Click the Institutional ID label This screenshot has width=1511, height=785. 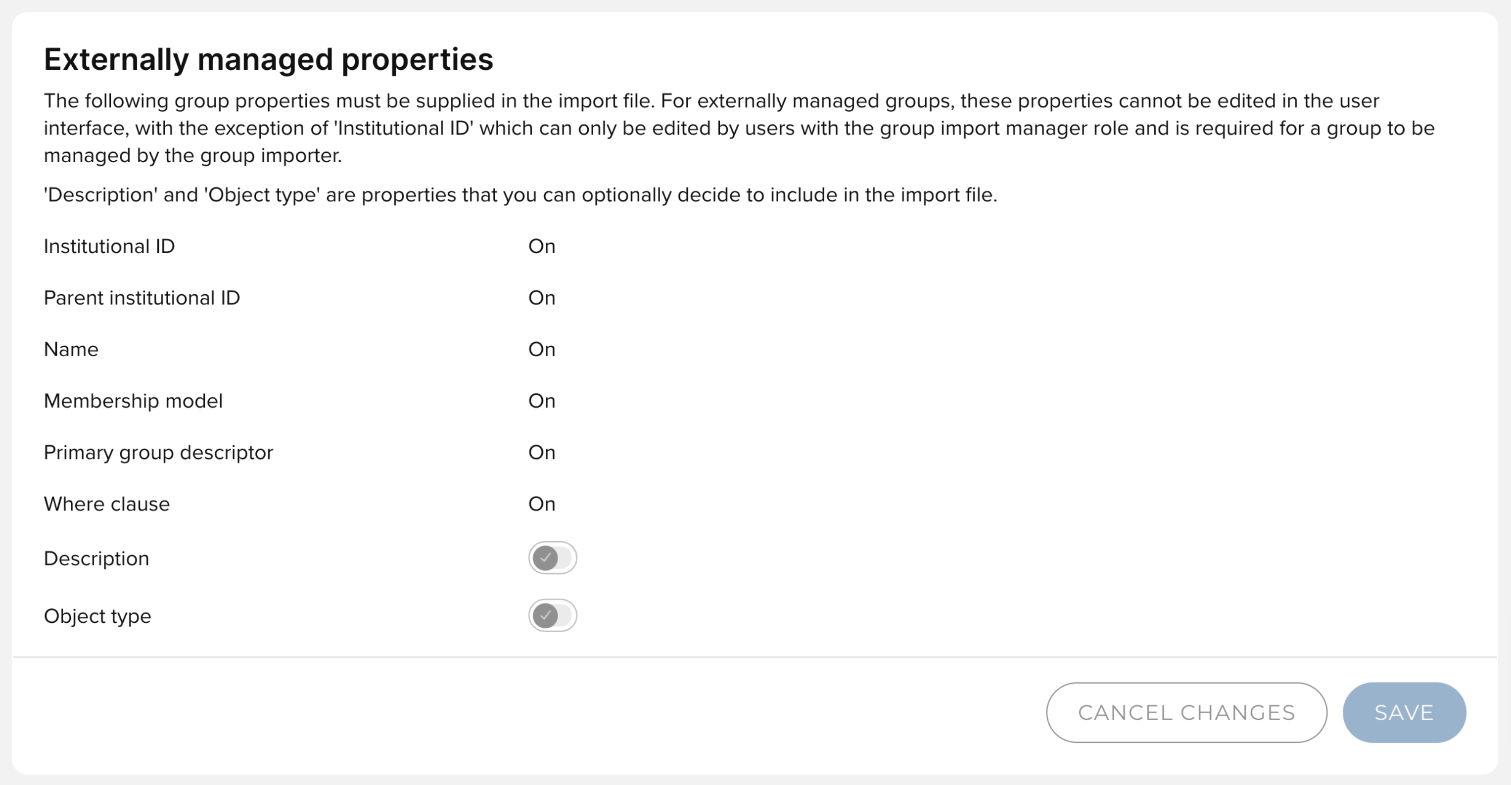(109, 246)
